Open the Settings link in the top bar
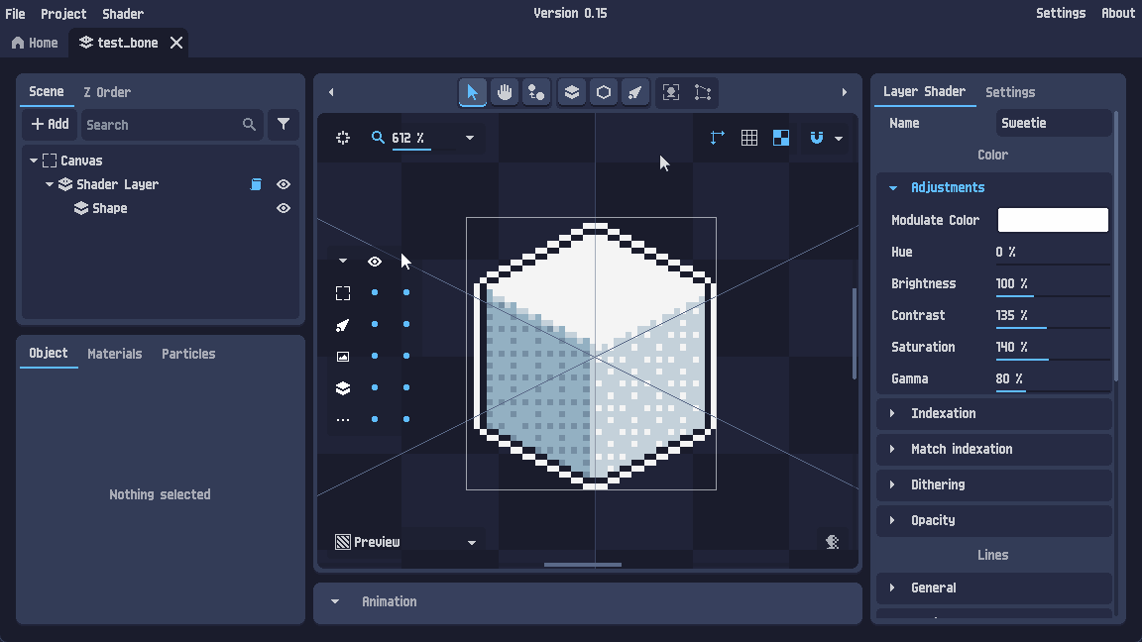 (x=1061, y=13)
